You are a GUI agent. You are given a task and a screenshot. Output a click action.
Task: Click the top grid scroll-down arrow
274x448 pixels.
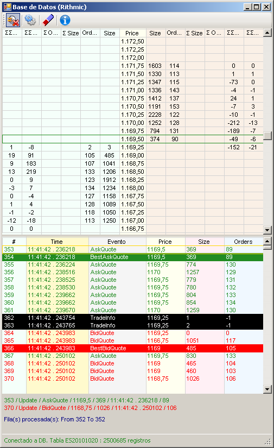(x=267, y=230)
